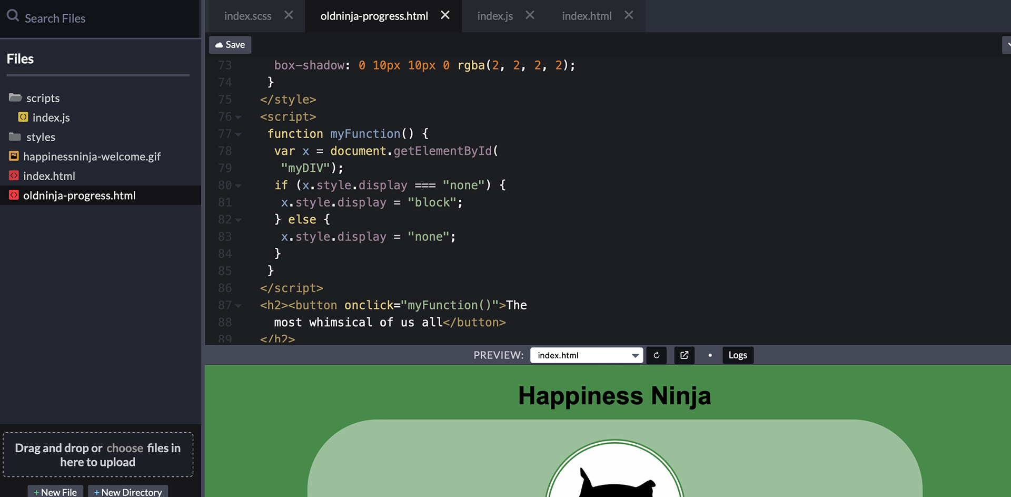Open index.js in the file tree
1011x497 pixels.
point(51,118)
